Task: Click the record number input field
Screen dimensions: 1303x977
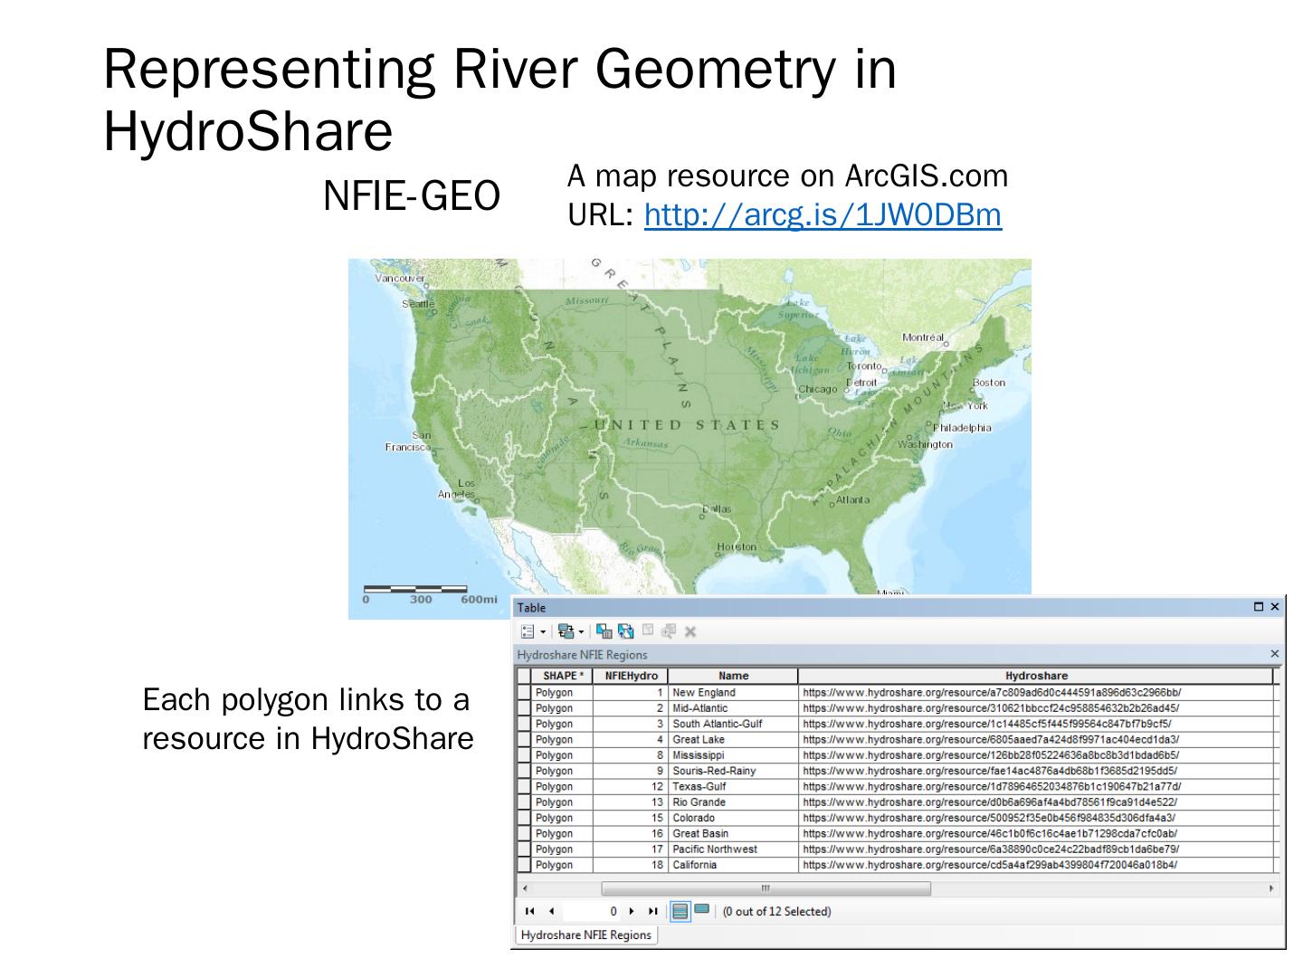Action: point(592,911)
